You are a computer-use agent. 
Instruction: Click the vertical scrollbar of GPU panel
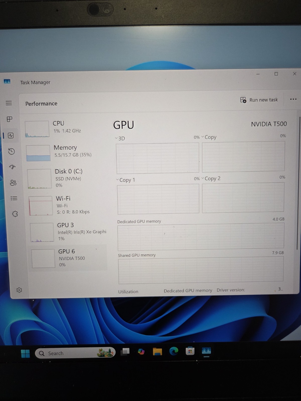(x=298, y=183)
